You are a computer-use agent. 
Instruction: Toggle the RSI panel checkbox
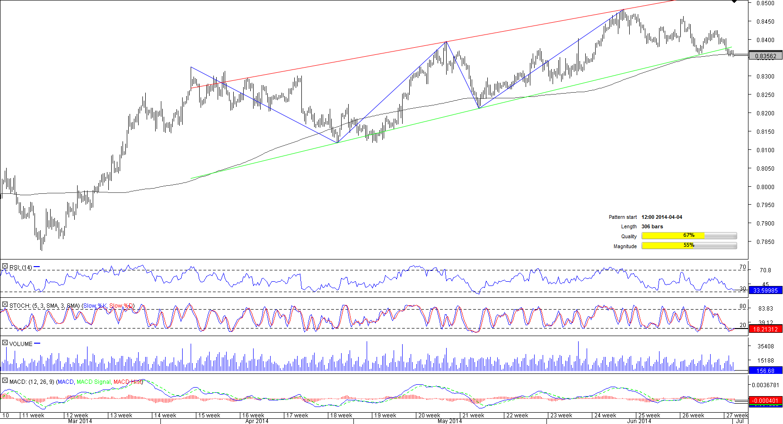click(5, 267)
